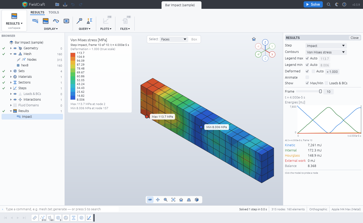363x223 pixels.
Task: Hide Geometry using its eye icon
Action: click(15, 48)
